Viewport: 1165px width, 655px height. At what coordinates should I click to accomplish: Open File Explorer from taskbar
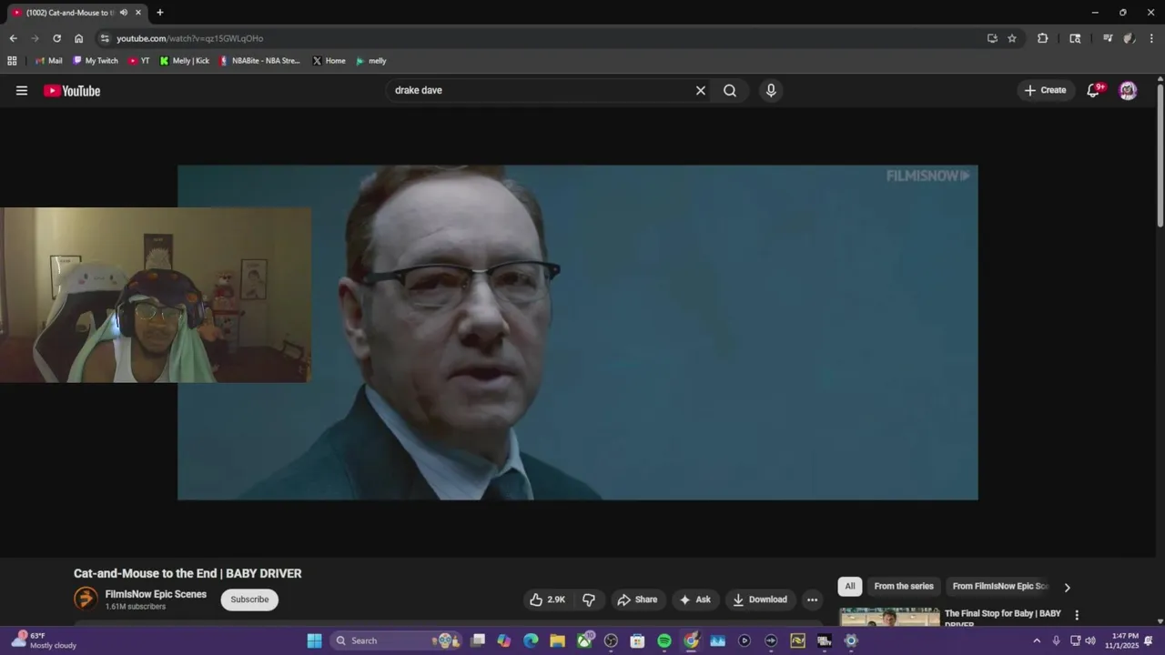coord(557,640)
